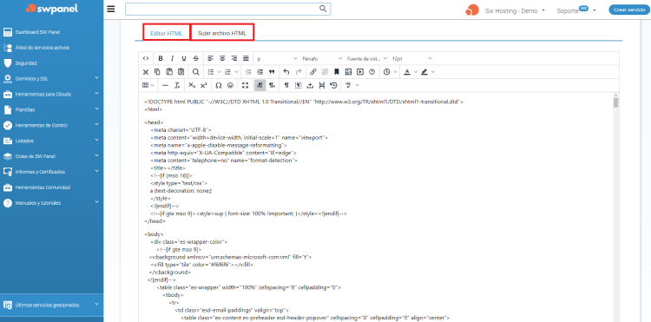Open the block format dropdown showing p
Screen dimensions: 651x322
click(x=278, y=58)
